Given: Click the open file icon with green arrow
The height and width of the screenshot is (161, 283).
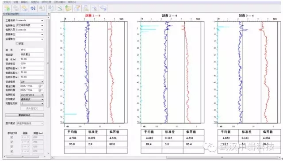Looking at the screenshot, I should click(7, 8).
